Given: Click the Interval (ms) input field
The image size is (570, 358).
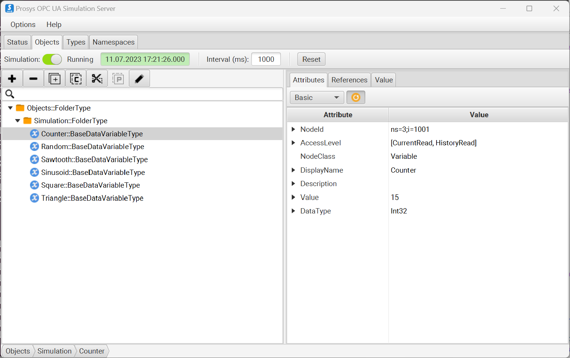Looking at the screenshot, I should tap(266, 59).
